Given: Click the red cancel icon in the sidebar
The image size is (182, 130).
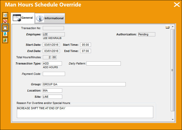Looking at the screenshot, I should point(5,21).
